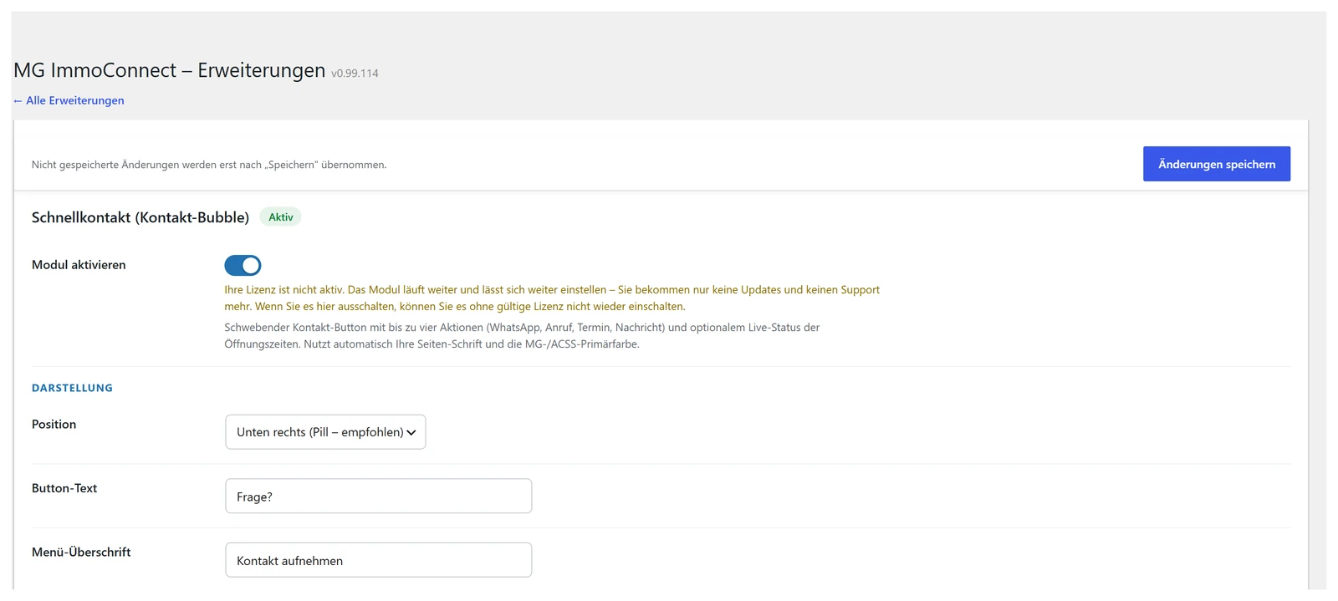Image resolution: width=1338 pixels, height=601 pixels.
Task: Click the MG ImmoConnect – Erweiterungen title
Action: (x=169, y=70)
